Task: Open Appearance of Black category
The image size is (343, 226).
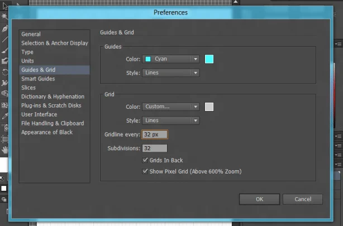Action: coord(55,132)
